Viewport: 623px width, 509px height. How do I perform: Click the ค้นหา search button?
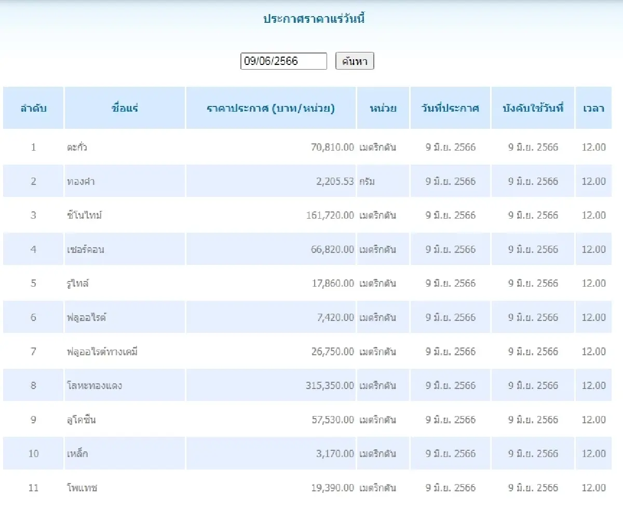(x=355, y=61)
